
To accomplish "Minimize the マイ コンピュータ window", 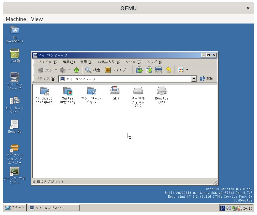I will tap(203, 55).
